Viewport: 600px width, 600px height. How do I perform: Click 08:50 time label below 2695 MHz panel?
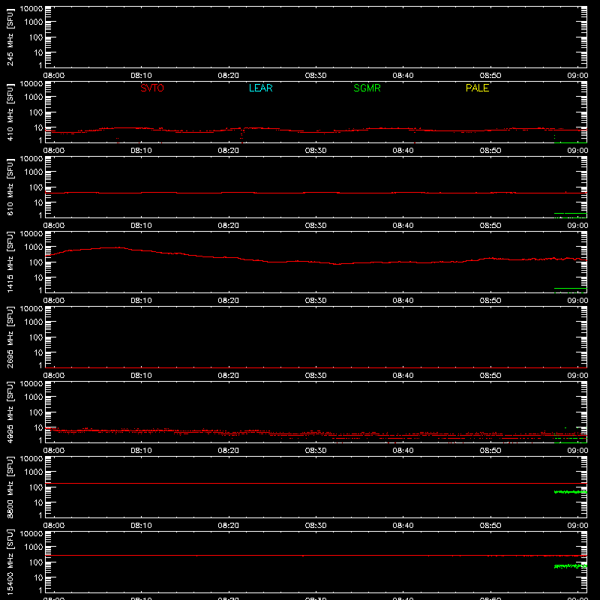click(490, 376)
